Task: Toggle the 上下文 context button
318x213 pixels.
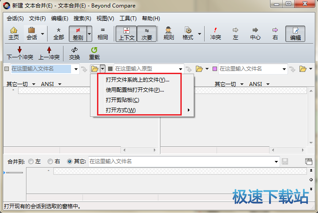Action: [126, 34]
